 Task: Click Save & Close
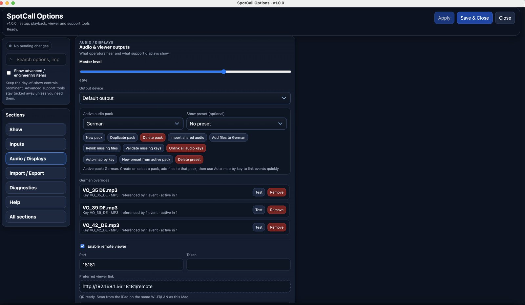tap(474, 18)
